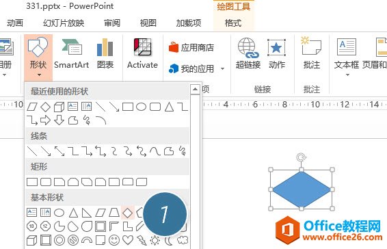Switch to the 动画 tab
Viewport: 387px width, 249px height.
click(15, 23)
